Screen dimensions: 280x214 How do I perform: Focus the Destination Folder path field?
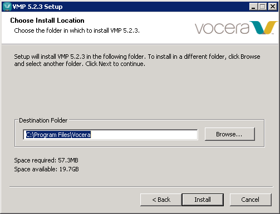[110, 135]
